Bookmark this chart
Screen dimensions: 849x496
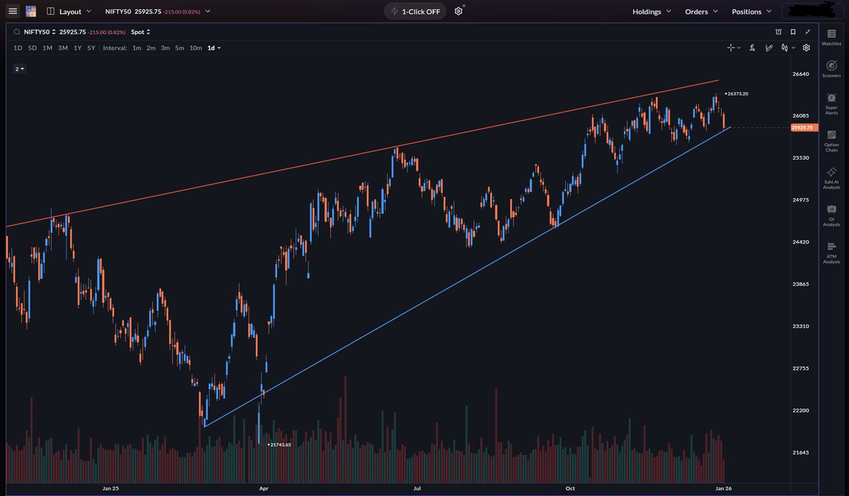(793, 32)
